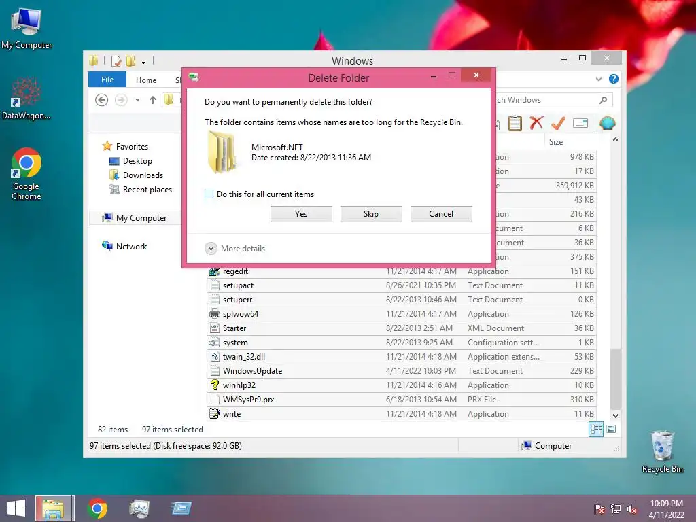
Task: Open Recycle Bin desktop icon
Action: pyautogui.click(x=662, y=452)
